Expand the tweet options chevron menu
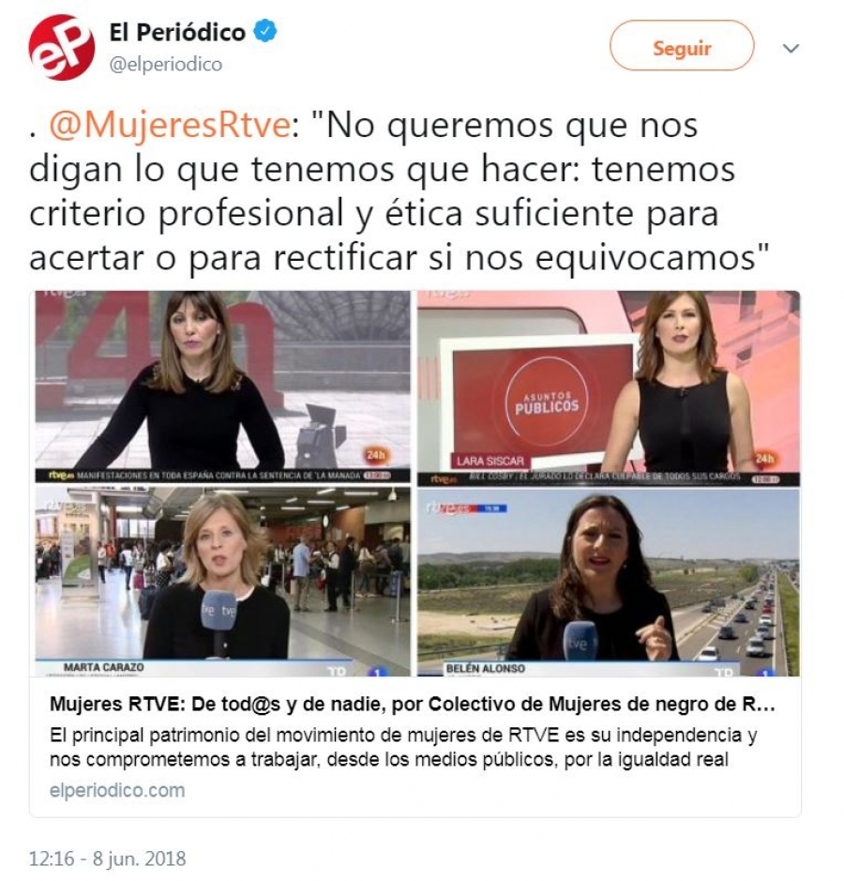Image resolution: width=844 pixels, height=881 pixels. coord(791,49)
